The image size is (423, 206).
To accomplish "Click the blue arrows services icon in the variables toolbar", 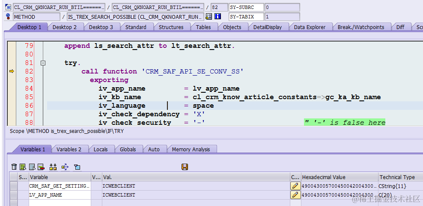I will [65, 167].
